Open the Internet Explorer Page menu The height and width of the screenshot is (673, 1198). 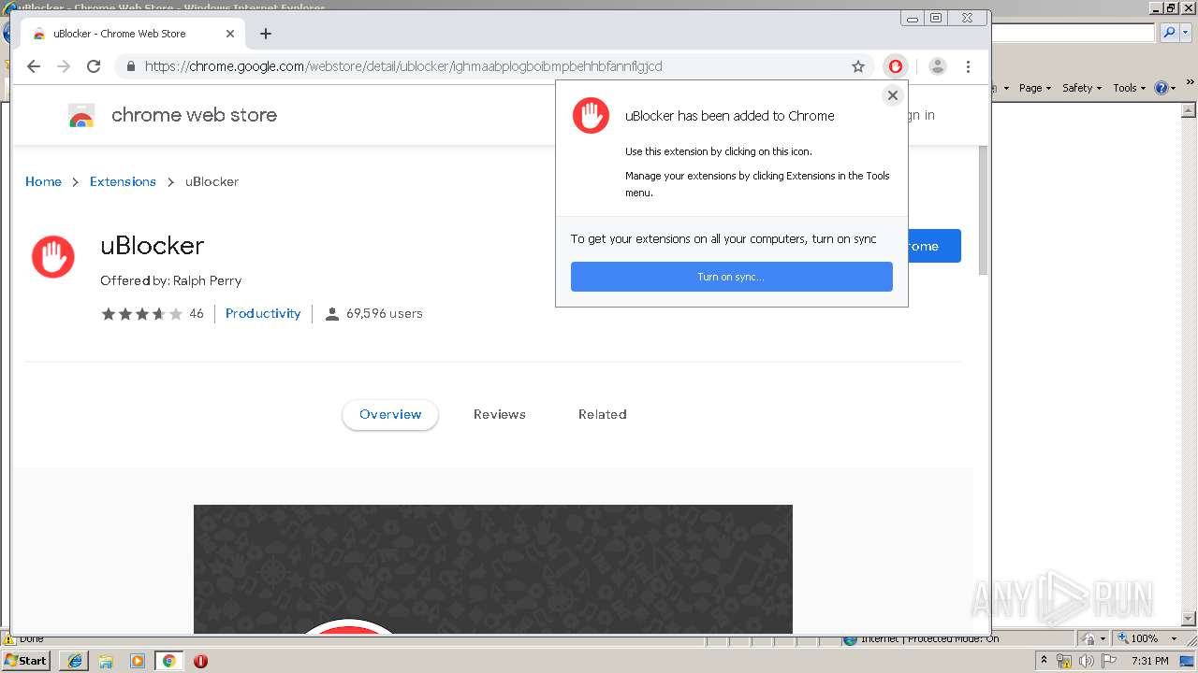coord(1034,88)
